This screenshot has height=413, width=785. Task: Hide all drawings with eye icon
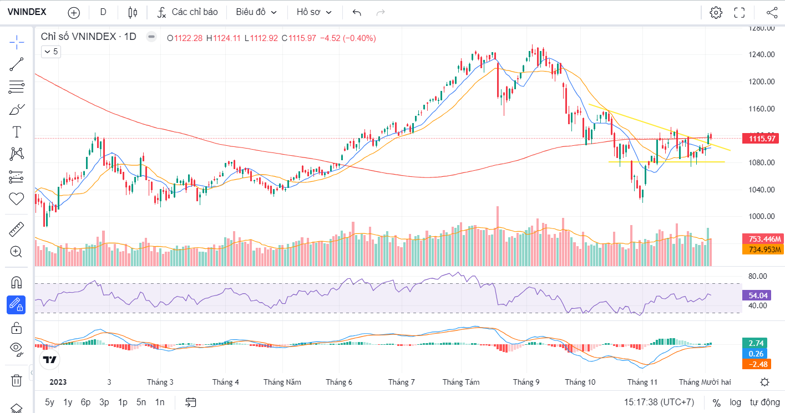17,350
